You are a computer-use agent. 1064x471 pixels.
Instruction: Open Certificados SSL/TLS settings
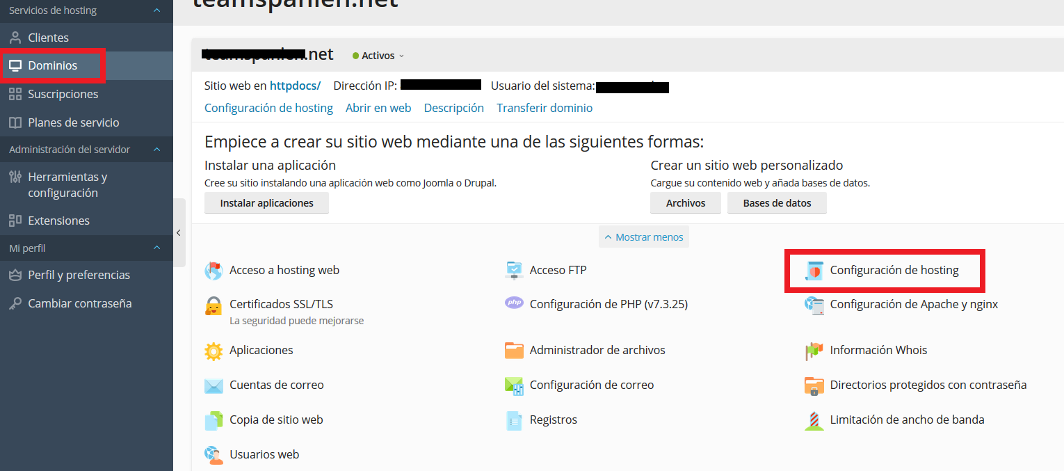pos(281,304)
